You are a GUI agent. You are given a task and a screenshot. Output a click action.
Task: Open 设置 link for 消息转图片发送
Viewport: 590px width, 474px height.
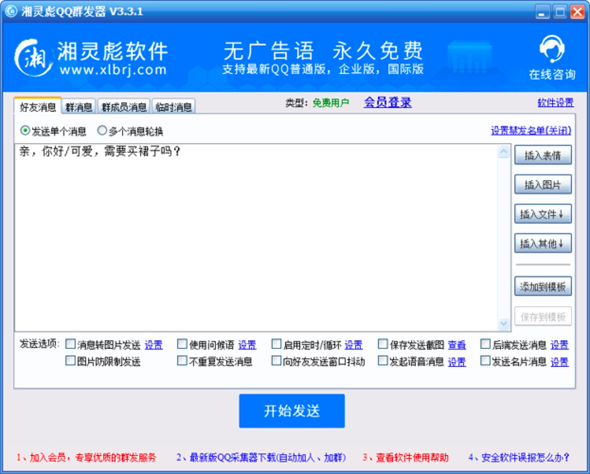(153, 345)
